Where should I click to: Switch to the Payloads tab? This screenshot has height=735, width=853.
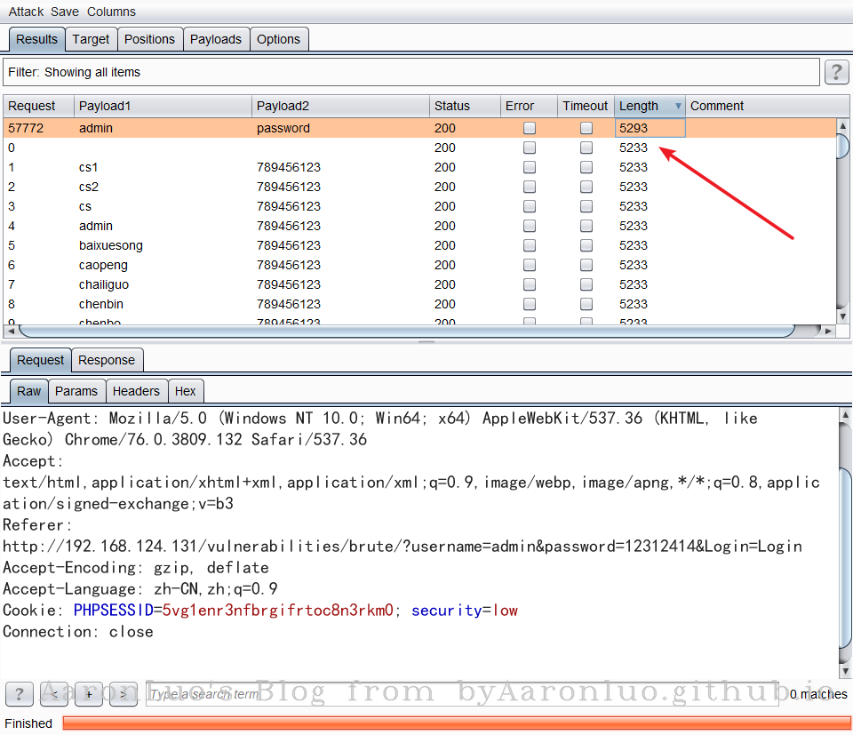(x=215, y=39)
